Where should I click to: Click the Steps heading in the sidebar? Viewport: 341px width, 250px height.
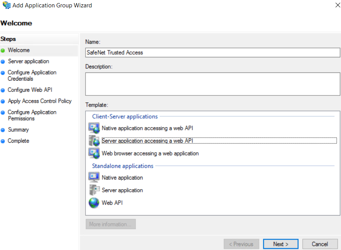[x=8, y=39]
